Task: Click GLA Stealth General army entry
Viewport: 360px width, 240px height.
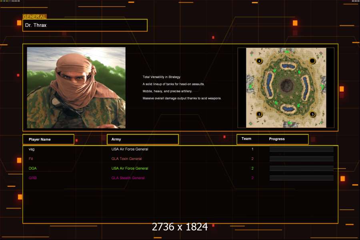Action: 128,178
